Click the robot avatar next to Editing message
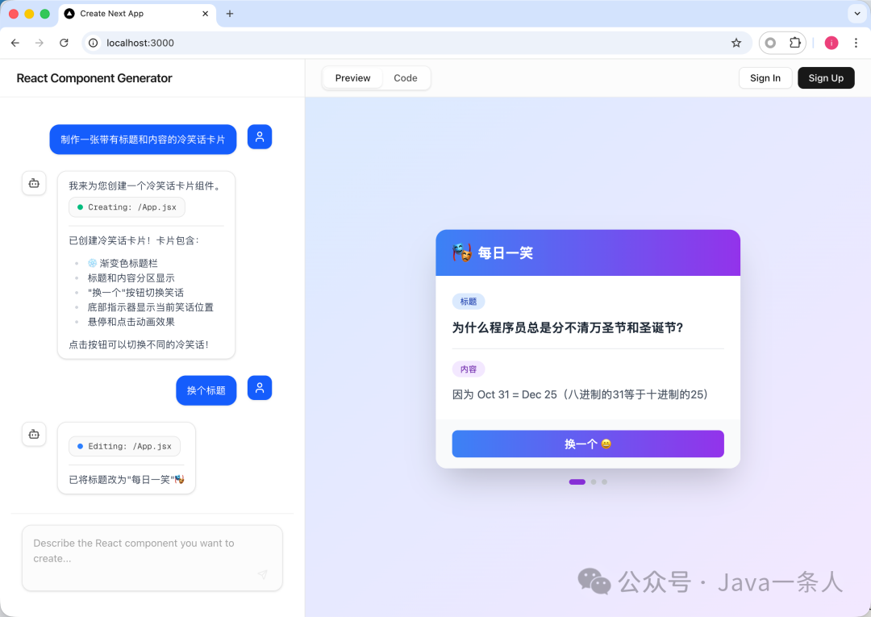This screenshot has width=871, height=617. pos(33,434)
